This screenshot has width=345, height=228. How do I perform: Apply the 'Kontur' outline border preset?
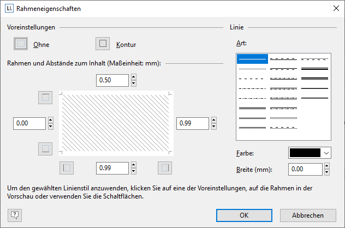click(x=102, y=44)
